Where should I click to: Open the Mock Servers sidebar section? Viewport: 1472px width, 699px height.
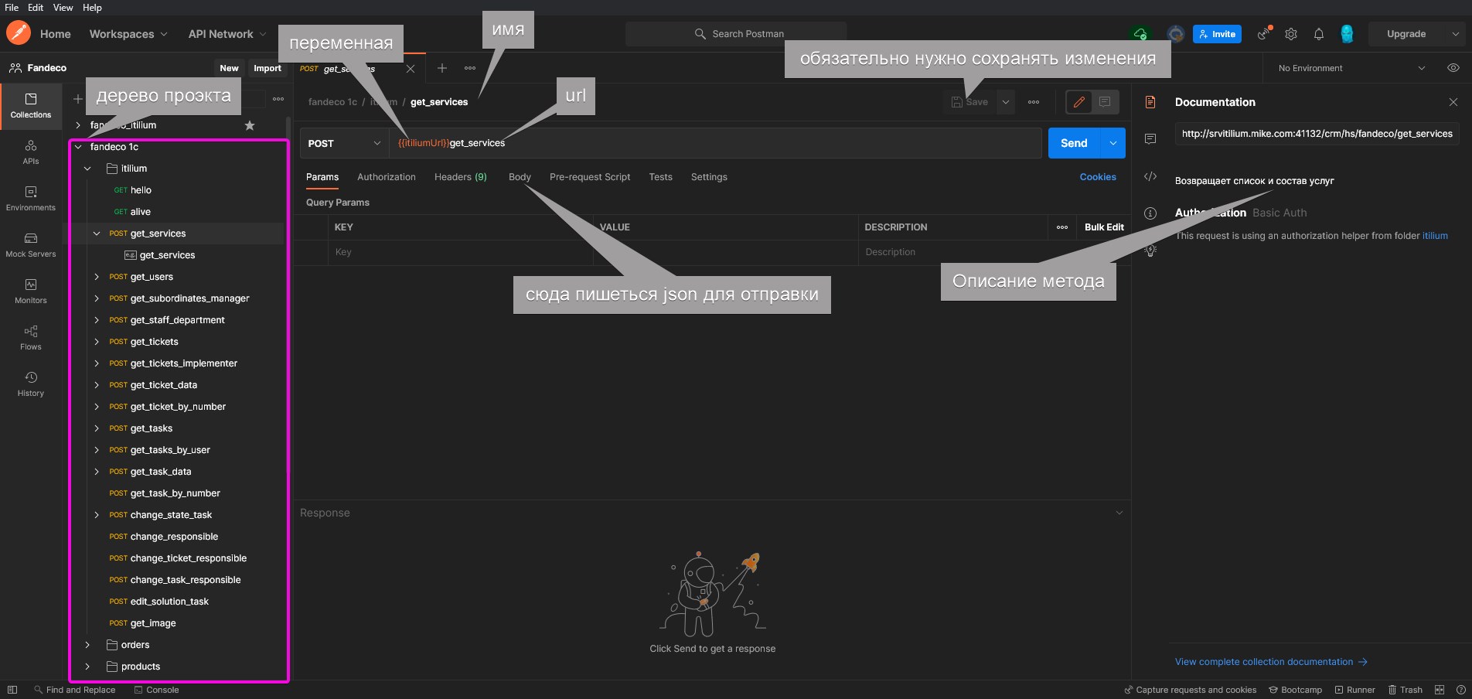click(31, 244)
